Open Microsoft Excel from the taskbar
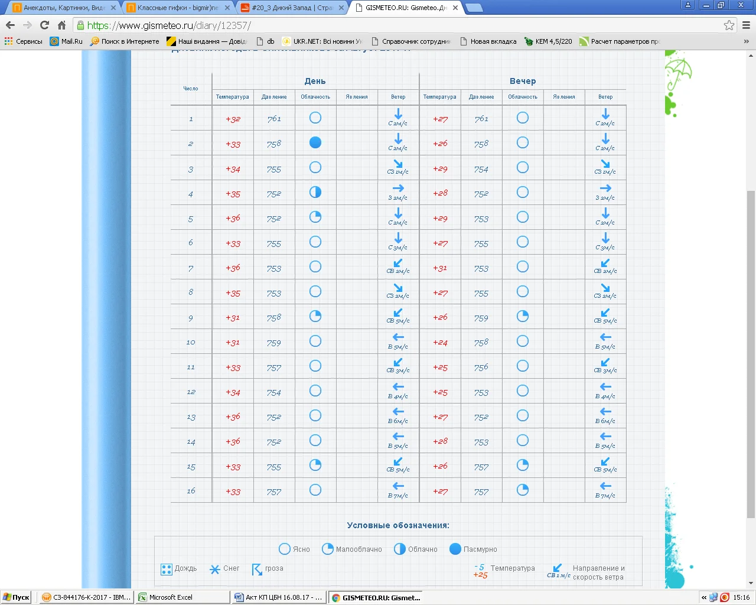Viewport: 756px width, 605px height. click(x=182, y=597)
